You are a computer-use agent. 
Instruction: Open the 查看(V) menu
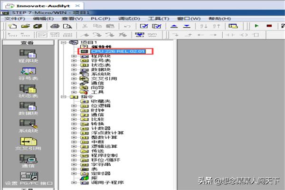point(72,19)
